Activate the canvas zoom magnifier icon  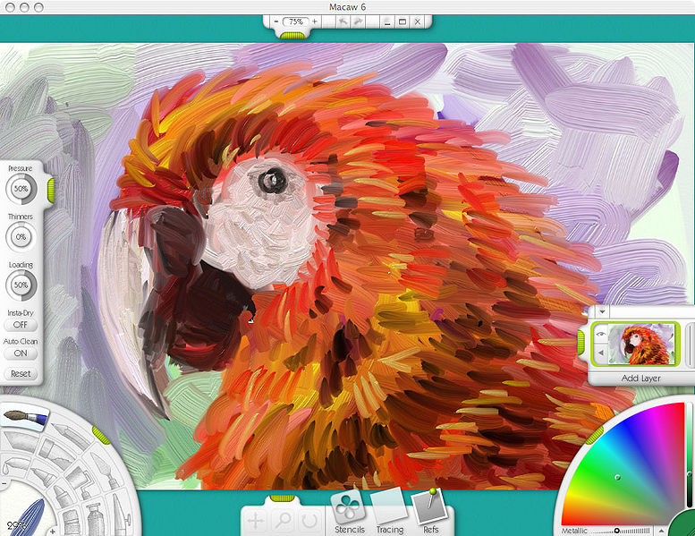pos(283,520)
